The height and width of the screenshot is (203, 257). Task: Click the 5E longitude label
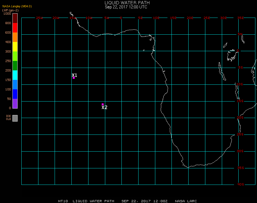(x=140, y=18)
